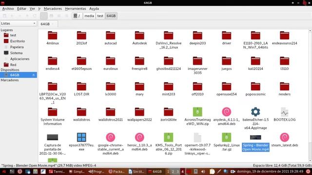312x175 pixels.
Task: Open the endeavouros214 folder
Action: click(285, 35)
